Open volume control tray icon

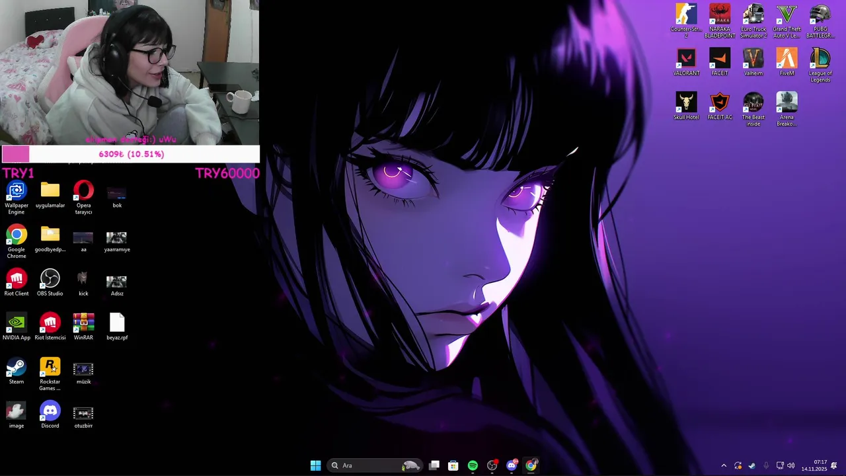tap(791, 465)
